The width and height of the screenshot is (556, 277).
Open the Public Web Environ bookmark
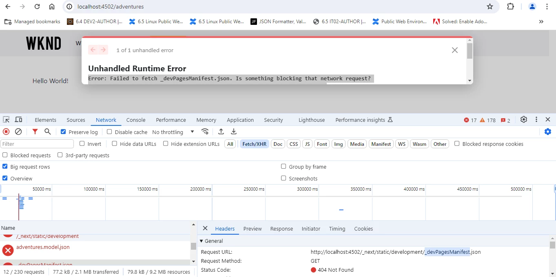coord(400,22)
